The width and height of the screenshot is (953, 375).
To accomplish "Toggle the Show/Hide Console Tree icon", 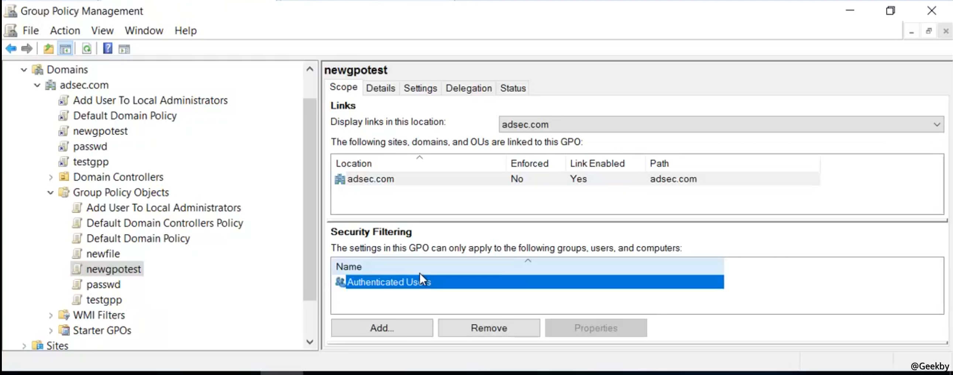I will click(x=65, y=49).
